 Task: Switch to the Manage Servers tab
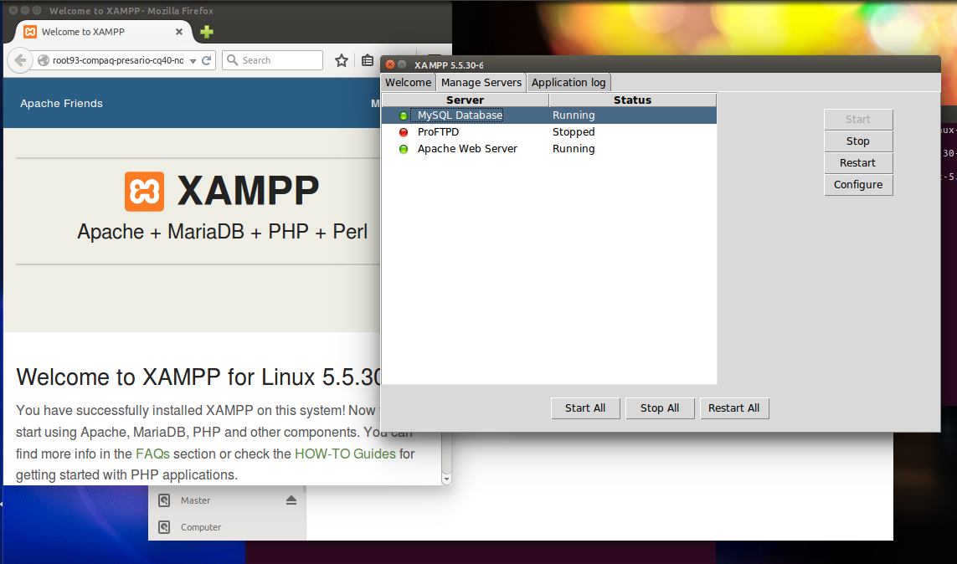(481, 82)
